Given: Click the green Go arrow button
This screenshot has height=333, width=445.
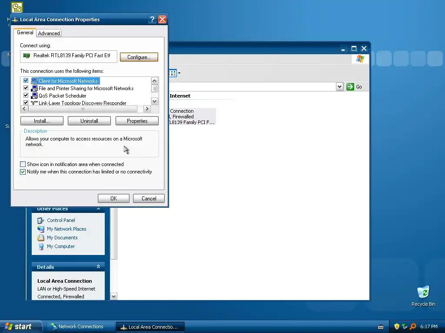Looking at the screenshot, I should 350,87.
